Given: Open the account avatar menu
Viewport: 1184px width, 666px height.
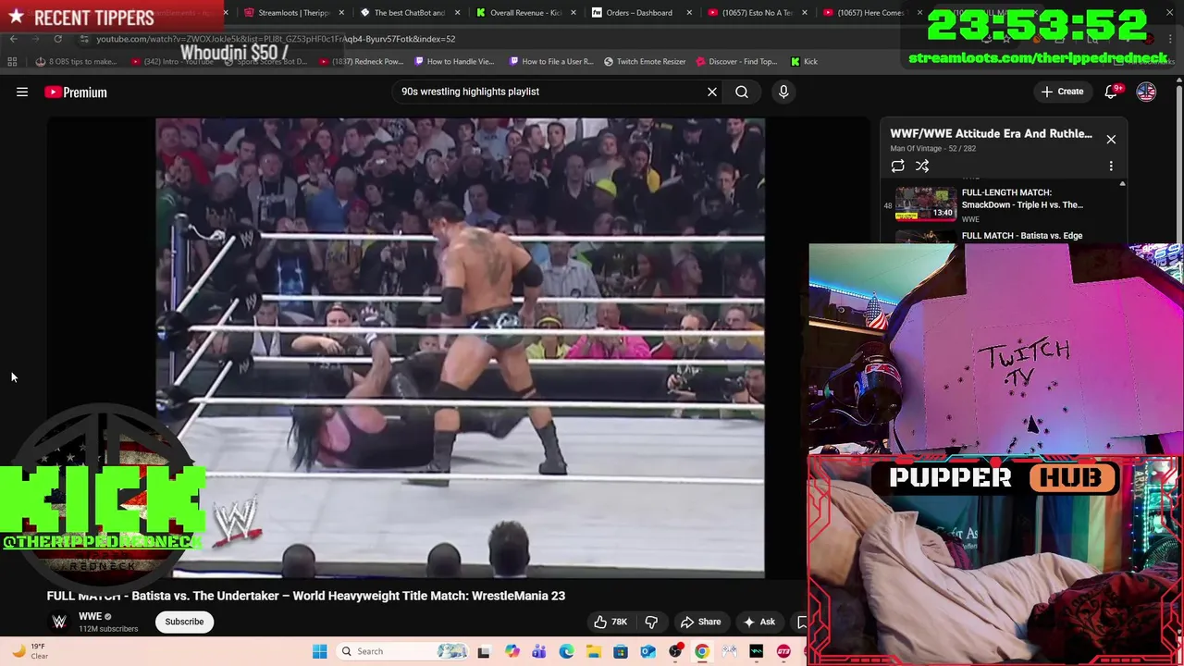Looking at the screenshot, I should [1146, 92].
